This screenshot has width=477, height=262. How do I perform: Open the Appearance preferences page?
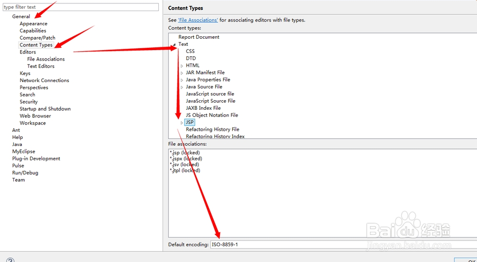pos(33,23)
